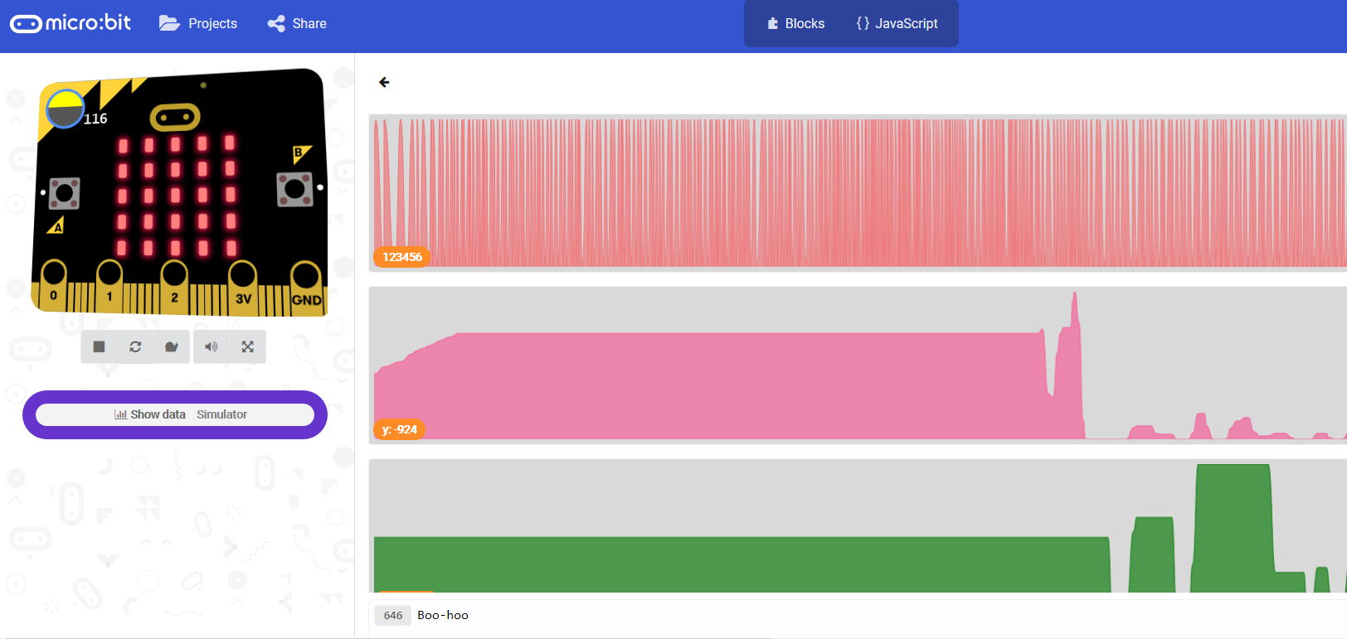Click the GND pin on the micro:bit
Image resolution: width=1347 pixels, height=639 pixels.
tap(306, 289)
